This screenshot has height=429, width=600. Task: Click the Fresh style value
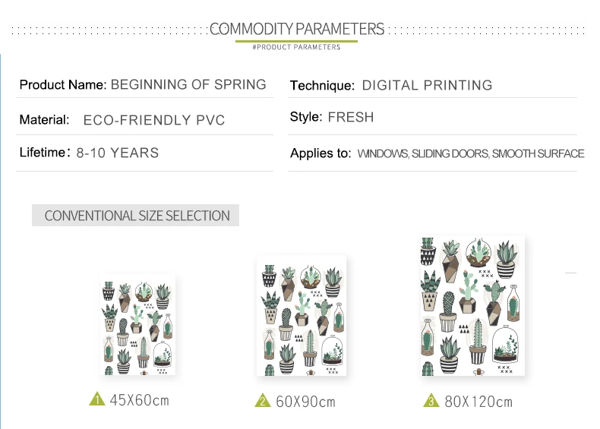pyautogui.click(x=351, y=117)
